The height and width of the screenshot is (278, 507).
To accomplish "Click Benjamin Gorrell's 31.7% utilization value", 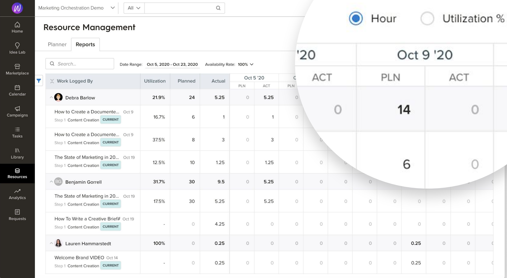I will [x=159, y=182].
